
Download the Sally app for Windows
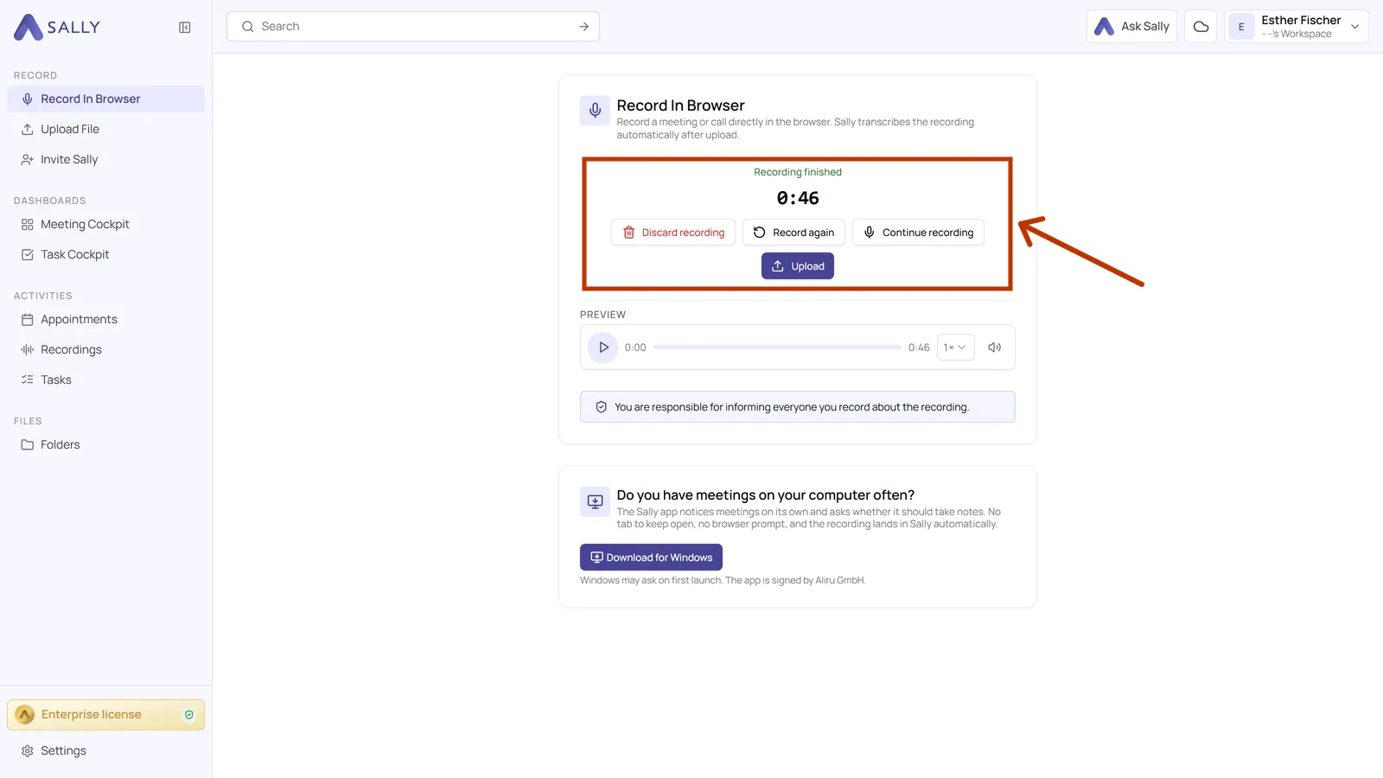[x=651, y=558]
